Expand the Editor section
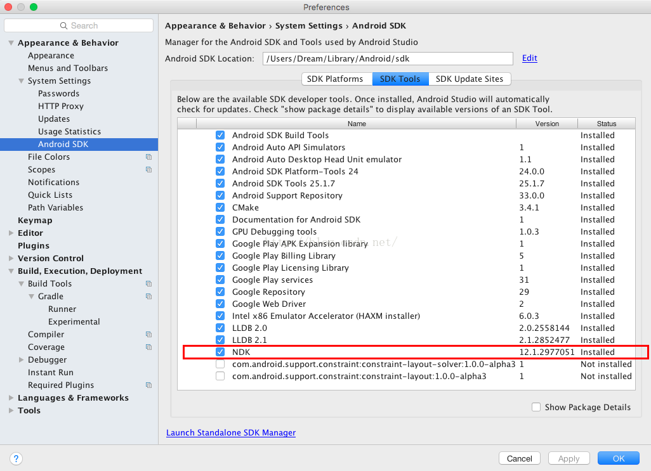The height and width of the screenshot is (471, 651). [x=11, y=233]
